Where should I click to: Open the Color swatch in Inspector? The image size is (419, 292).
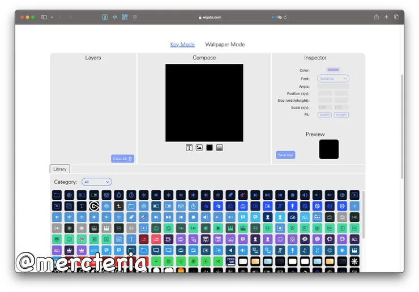click(334, 70)
